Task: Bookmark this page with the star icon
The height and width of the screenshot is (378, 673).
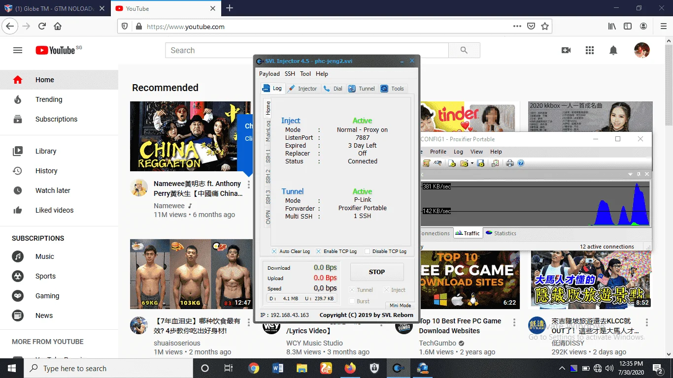Action: pos(545,27)
